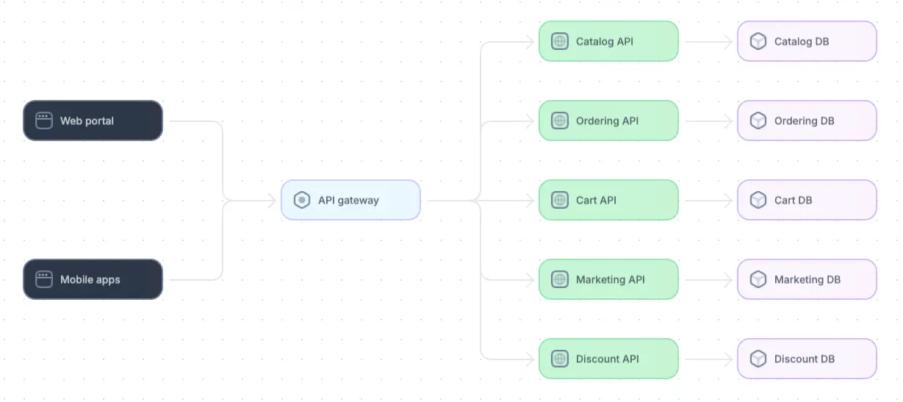Click the cube icon in Ordering DB

[x=758, y=121]
